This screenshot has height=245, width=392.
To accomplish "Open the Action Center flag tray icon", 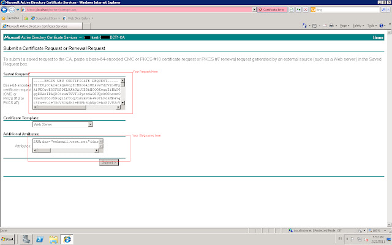I will pyautogui.click(x=353, y=239).
